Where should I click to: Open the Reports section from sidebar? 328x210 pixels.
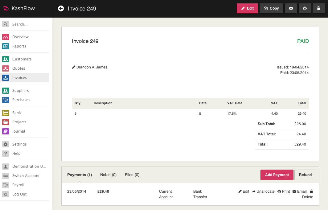tap(19, 46)
